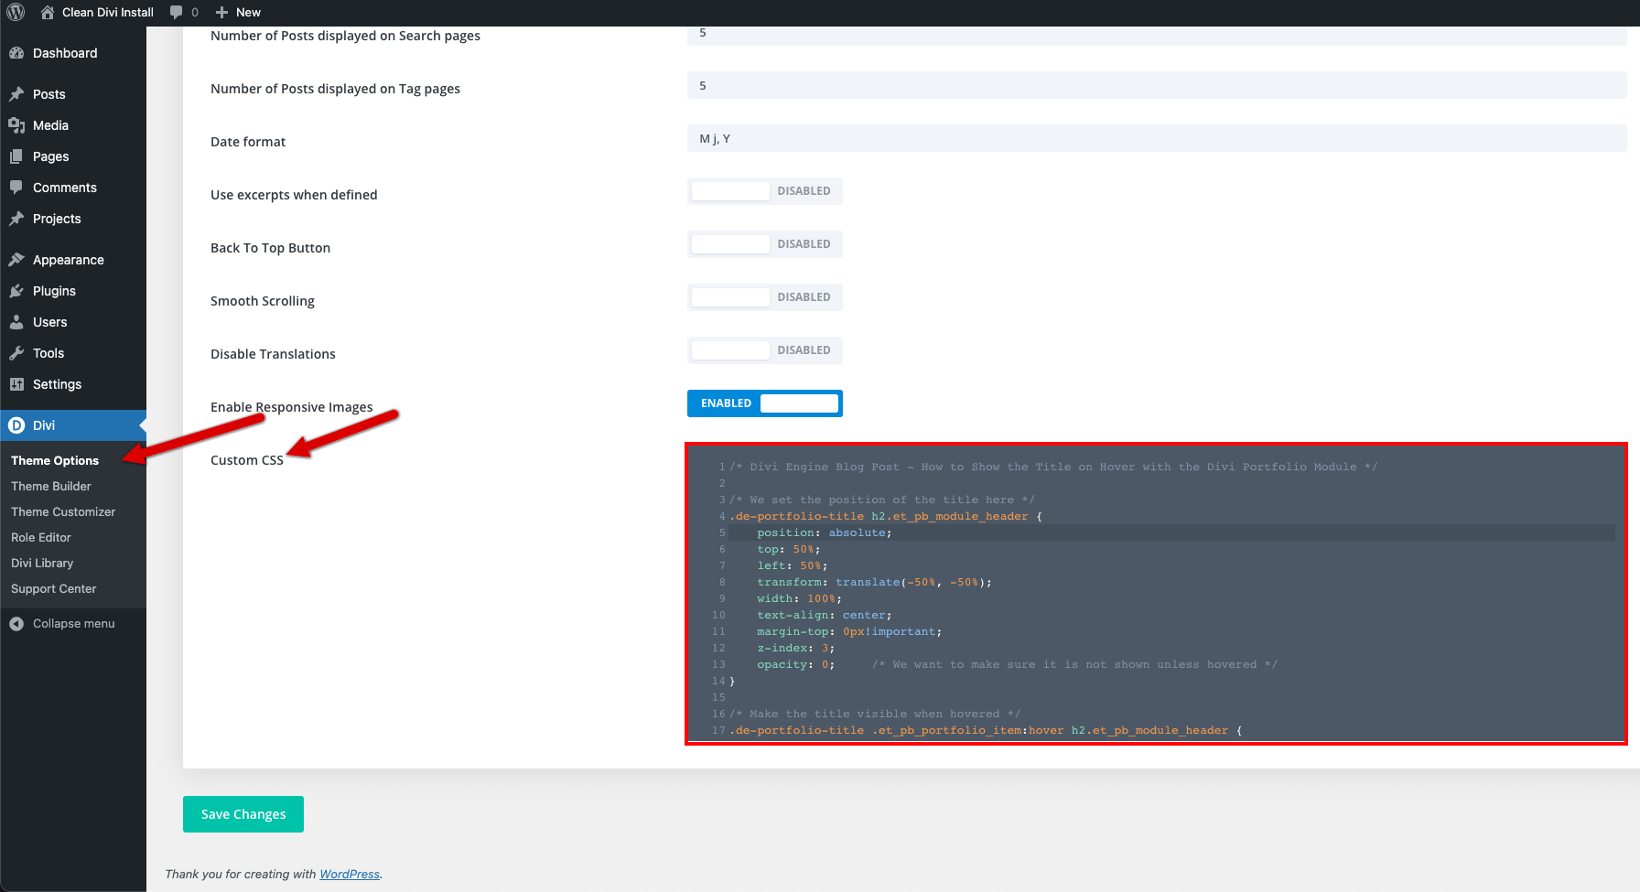Click the plus icon next to New
Screen dimensions: 1640x892
221,12
